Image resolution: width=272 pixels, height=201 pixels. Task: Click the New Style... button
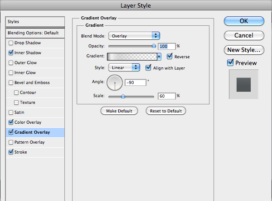click(x=244, y=50)
